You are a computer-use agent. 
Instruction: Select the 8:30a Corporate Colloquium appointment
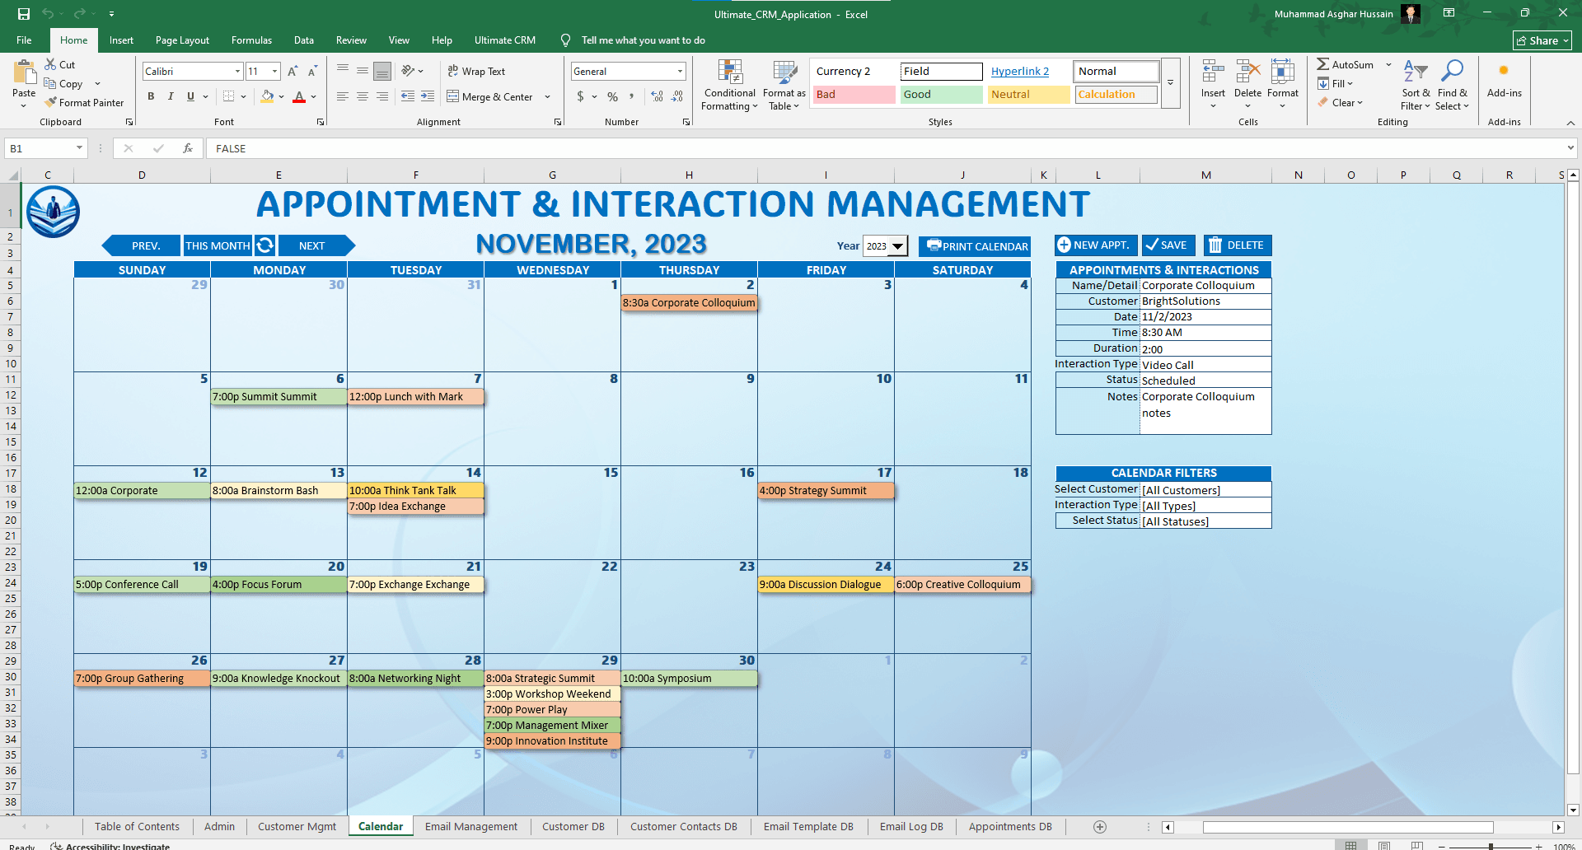(689, 303)
